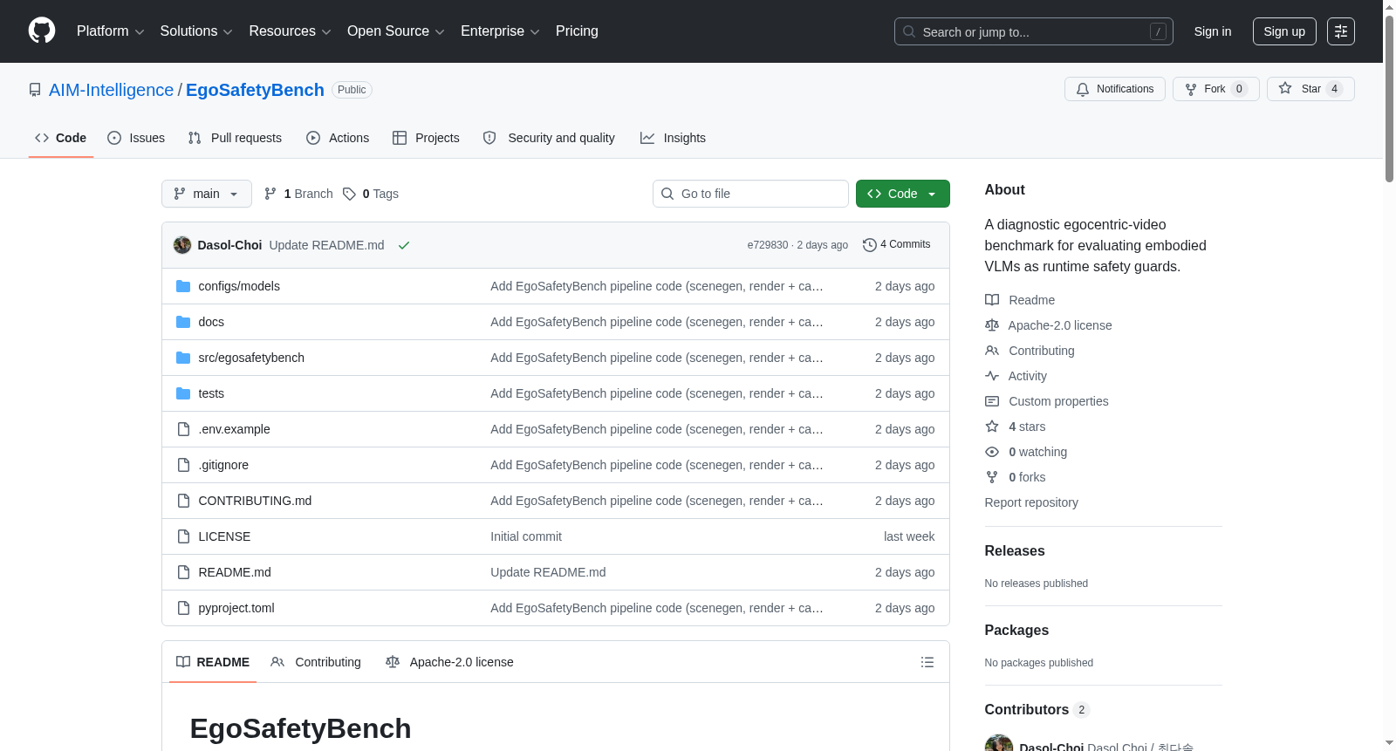This screenshot has width=1396, height=751.
Task: Expand the Resources menu
Action: [290, 31]
